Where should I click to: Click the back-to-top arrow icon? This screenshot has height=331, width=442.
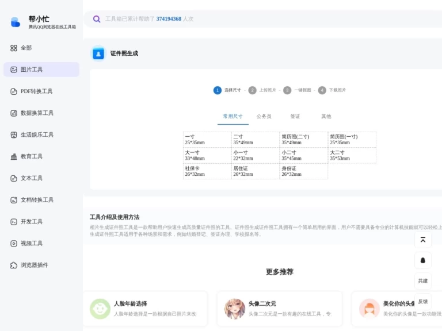pos(423,240)
